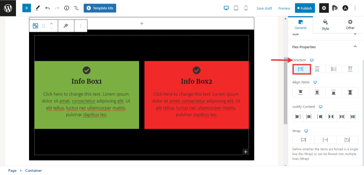This screenshot has width=364, height=175.
Task: Switch to the Style tab
Action: [325, 25]
